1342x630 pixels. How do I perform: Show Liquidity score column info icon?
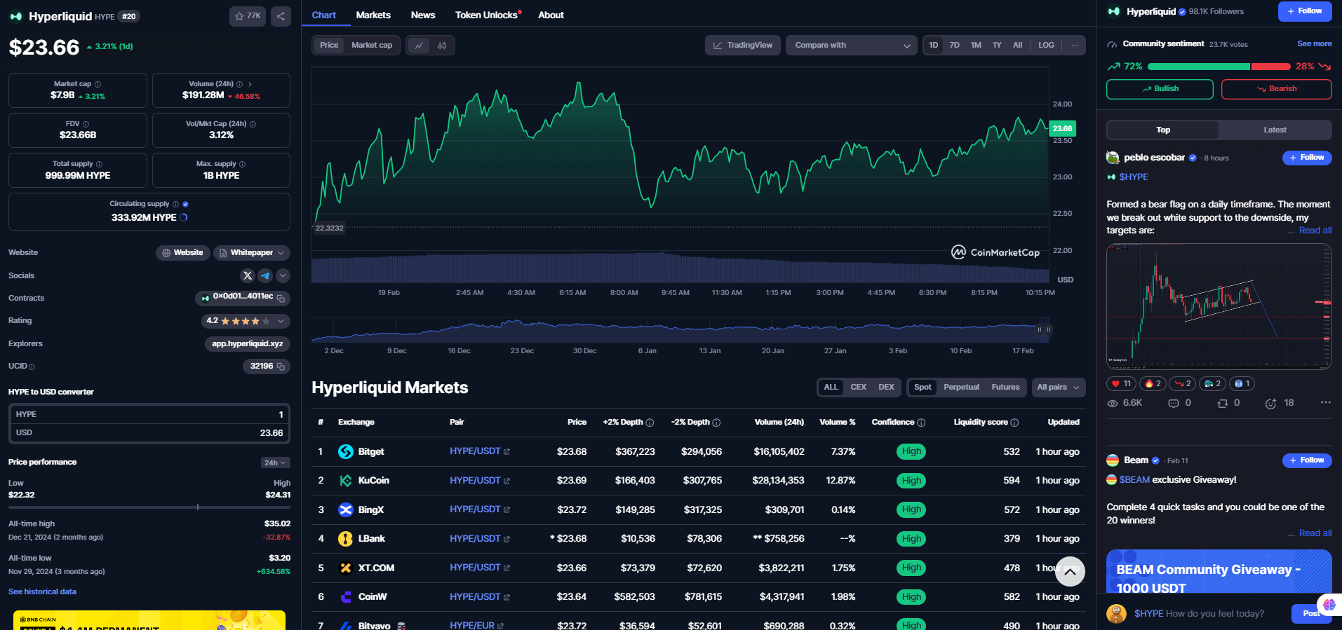pyautogui.click(x=1014, y=423)
